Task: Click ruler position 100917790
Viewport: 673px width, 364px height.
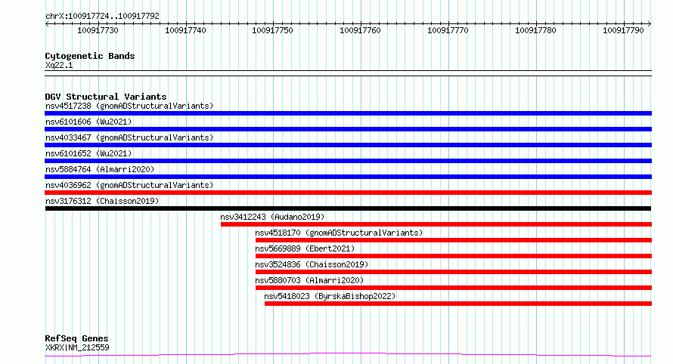Action: (623, 30)
